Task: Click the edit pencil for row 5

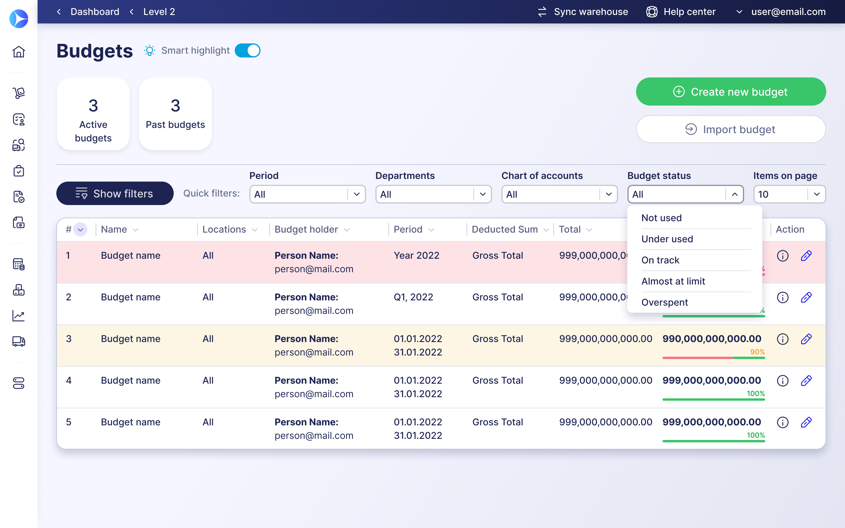Action: click(x=806, y=422)
